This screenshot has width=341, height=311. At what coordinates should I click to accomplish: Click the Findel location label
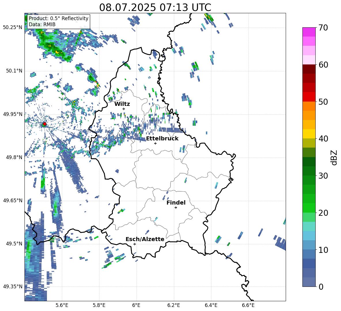click(x=176, y=203)
